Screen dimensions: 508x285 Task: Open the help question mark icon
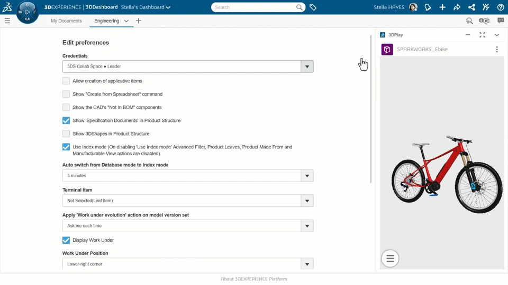tap(501, 7)
